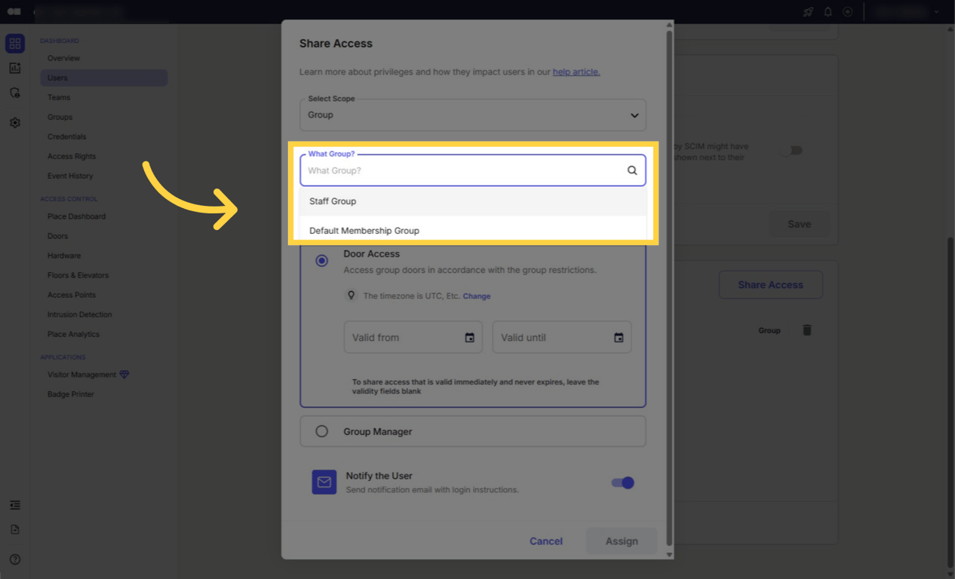Image resolution: width=955 pixels, height=579 pixels.
Task: Click the document icon at sidebar bottom
Action: tap(15, 530)
